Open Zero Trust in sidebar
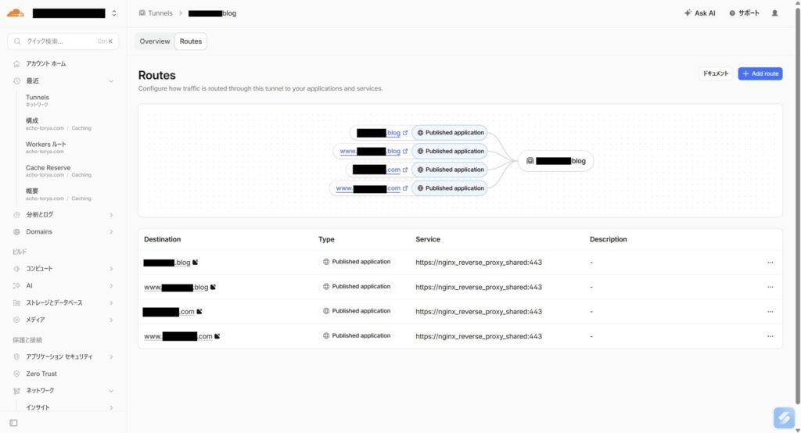801x433 pixels. coord(41,374)
